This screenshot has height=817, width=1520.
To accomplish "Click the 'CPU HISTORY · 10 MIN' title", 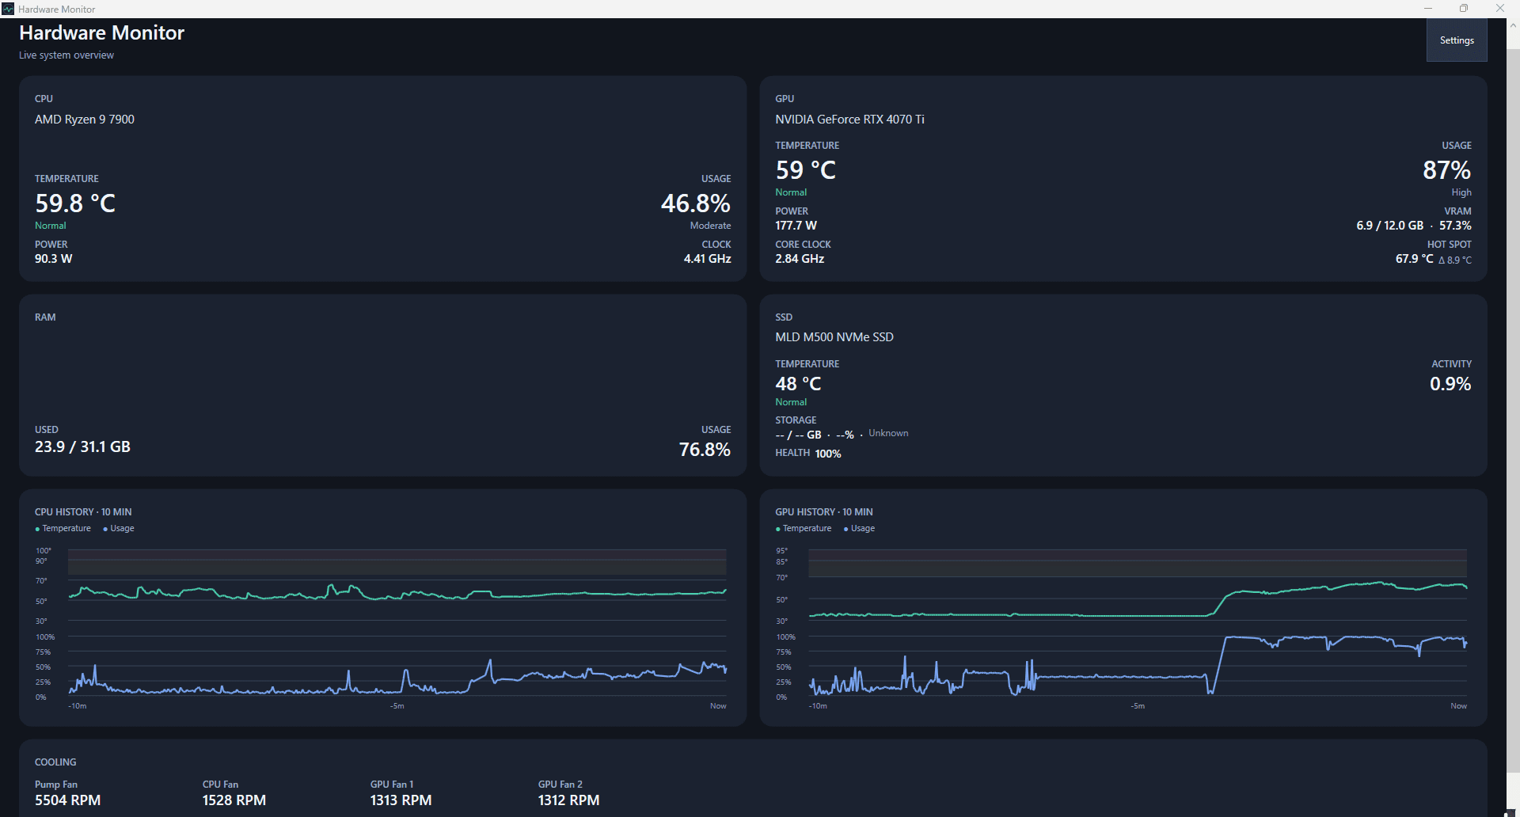I will pos(83,512).
